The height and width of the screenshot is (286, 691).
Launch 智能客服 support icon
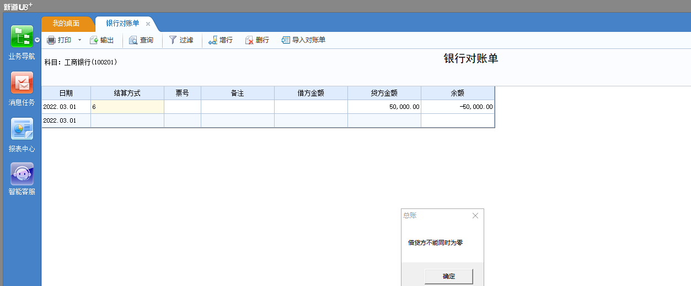pyautogui.click(x=22, y=174)
